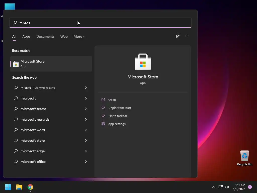This screenshot has width=257, height=193.
Task: Open the search account feedback icon
Action: tap(178, 36)
